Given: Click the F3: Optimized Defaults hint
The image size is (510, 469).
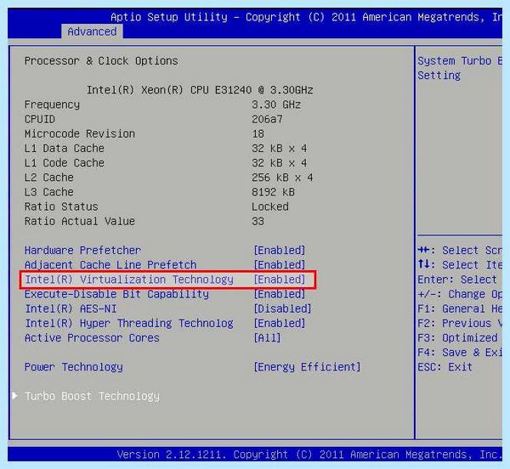Looking at the screenshot, I should tap(457, 338).
